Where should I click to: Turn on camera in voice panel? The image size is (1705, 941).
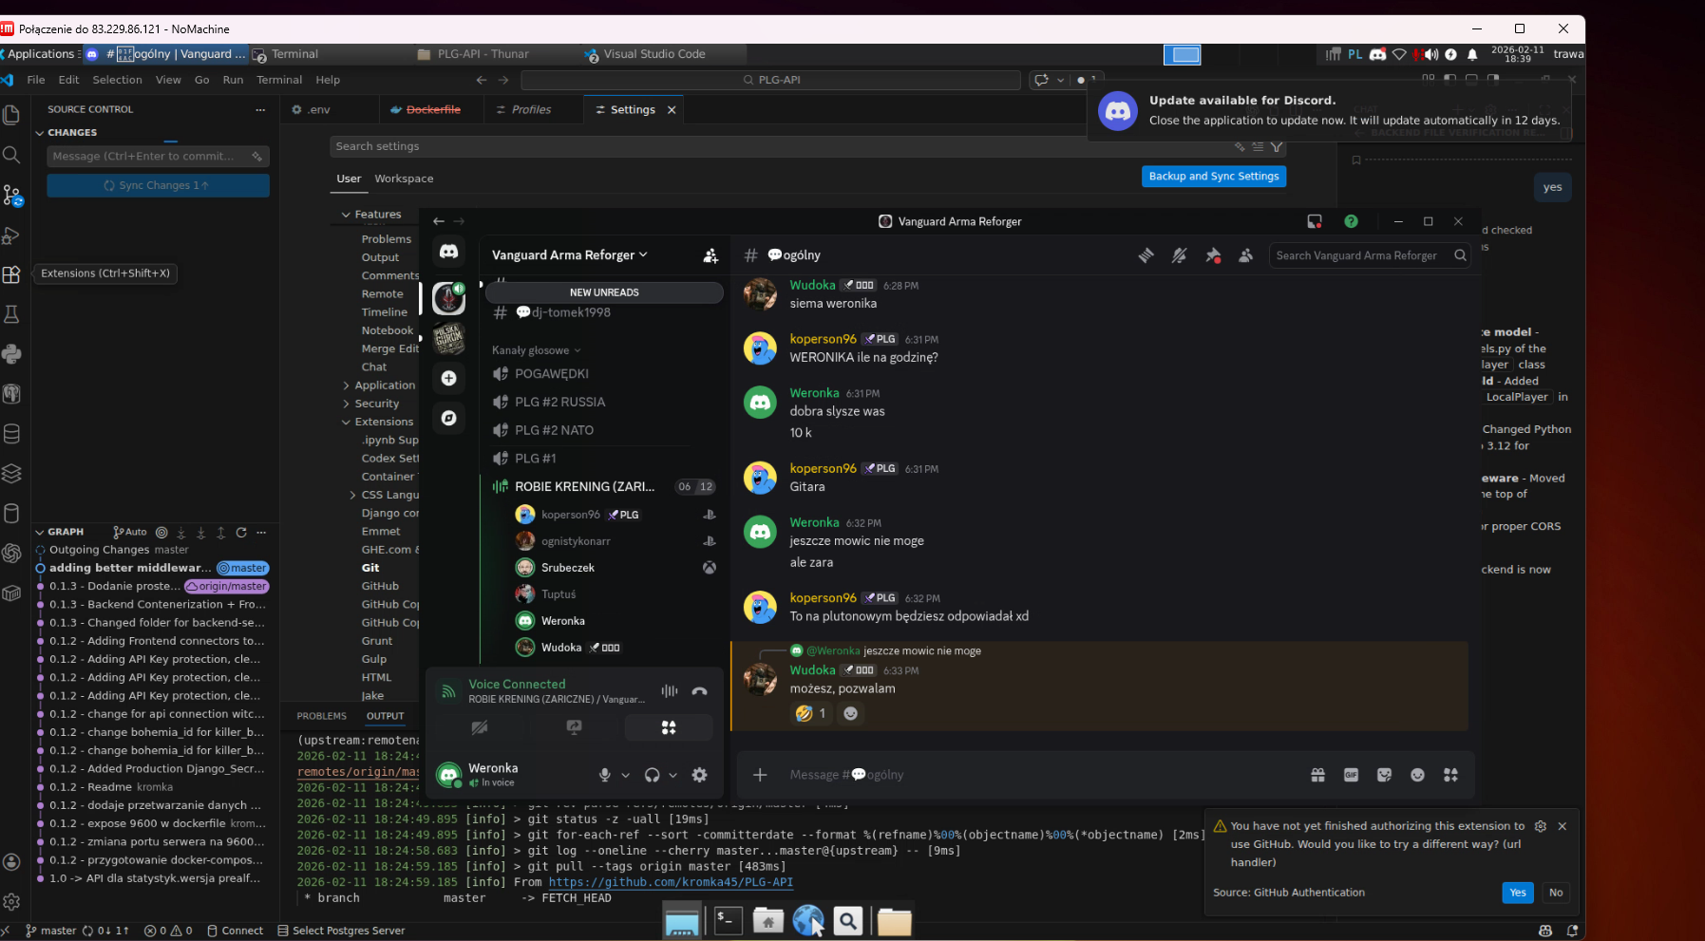(480, 727)
